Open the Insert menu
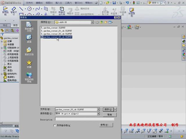This screenshot has height=139, width=186. click(x=59, y=3)
